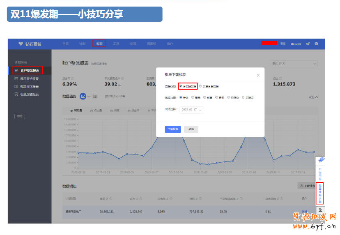This screenshot has width=340, height=235.
Task: Close the 批量下载报表 dialog with X
Action: pos(258,75)
